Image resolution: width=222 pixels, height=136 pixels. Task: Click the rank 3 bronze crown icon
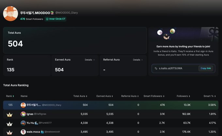pyautogui.click(x=9, y=132)
